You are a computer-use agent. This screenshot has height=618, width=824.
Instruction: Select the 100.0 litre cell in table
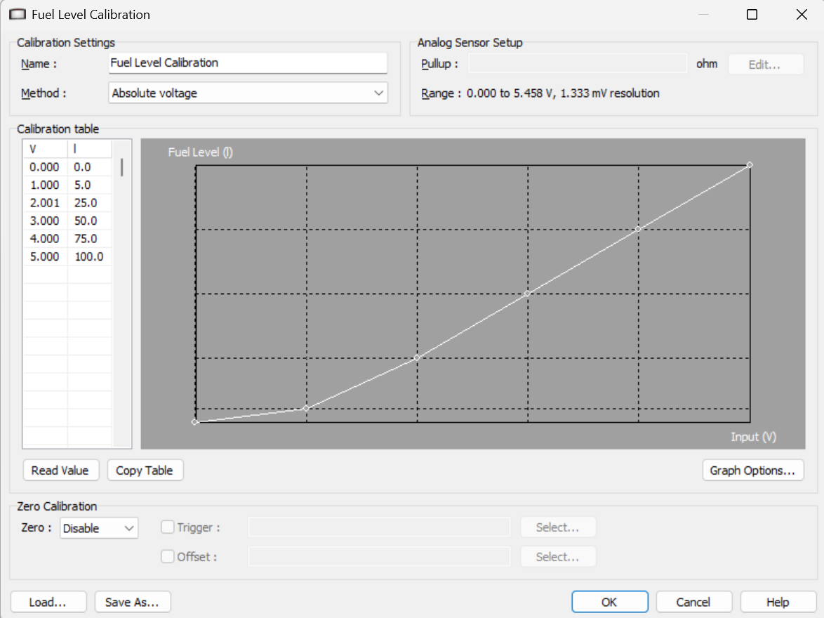pos(89,257)
